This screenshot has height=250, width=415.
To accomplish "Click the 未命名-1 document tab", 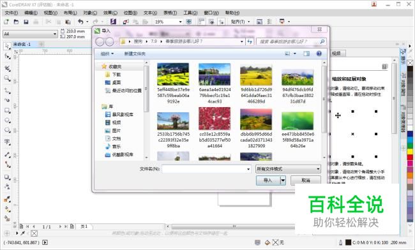I will [22, 44].
